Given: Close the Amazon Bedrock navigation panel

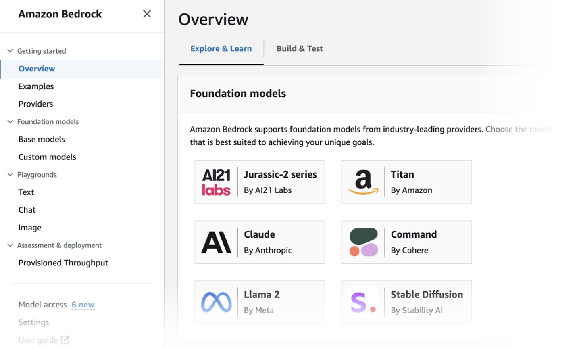Looking at the screenshot, I should [x=147, y=14].
